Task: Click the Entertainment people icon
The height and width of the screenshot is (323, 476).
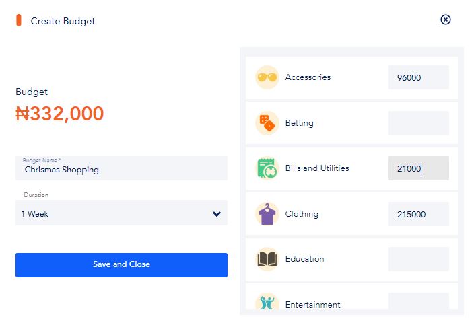Action: pyautogui.click(x=267, y=302)
